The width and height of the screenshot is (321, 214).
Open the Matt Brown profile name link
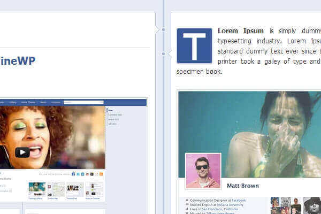pyautogui.click(x=242, y=186)
